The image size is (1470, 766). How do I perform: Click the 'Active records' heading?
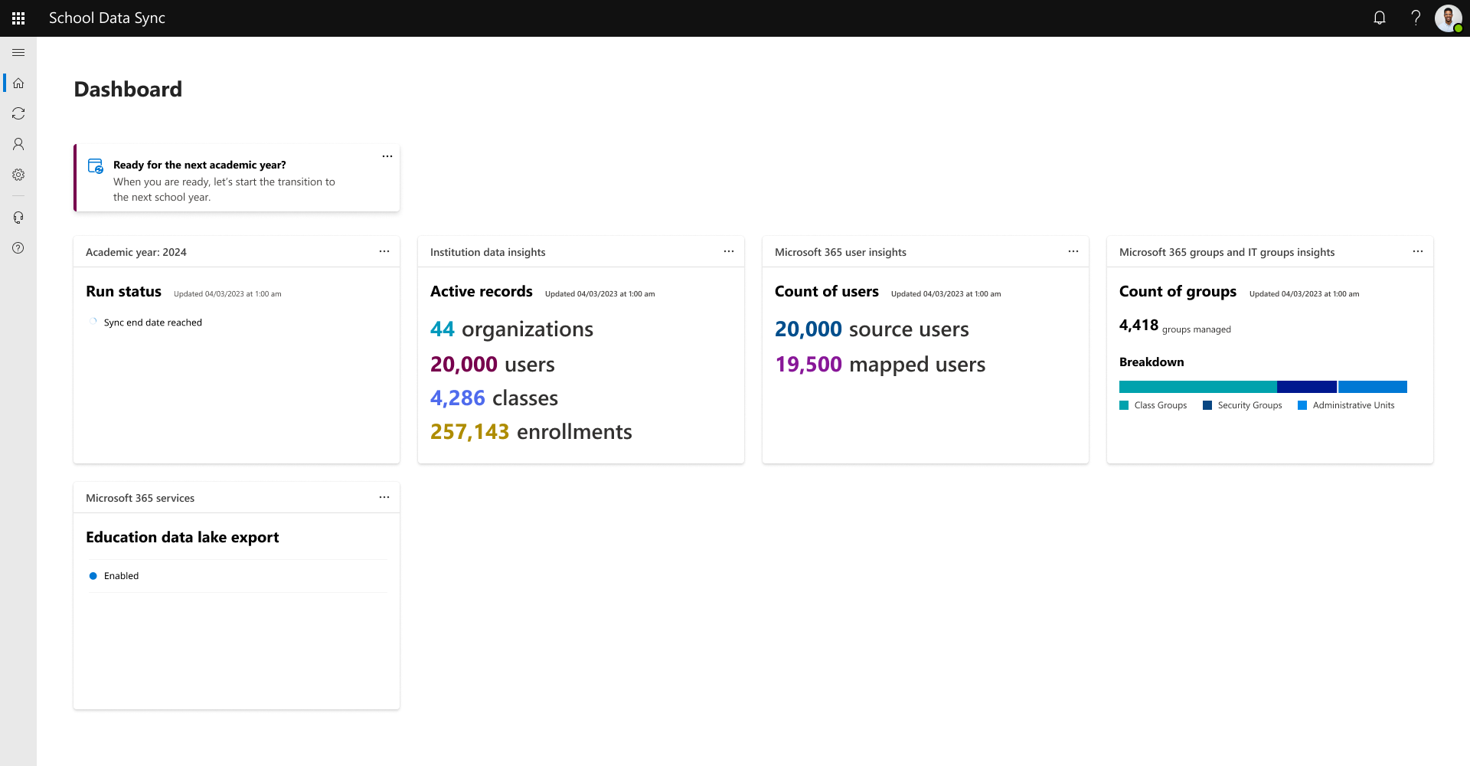[x=482, y=292]
